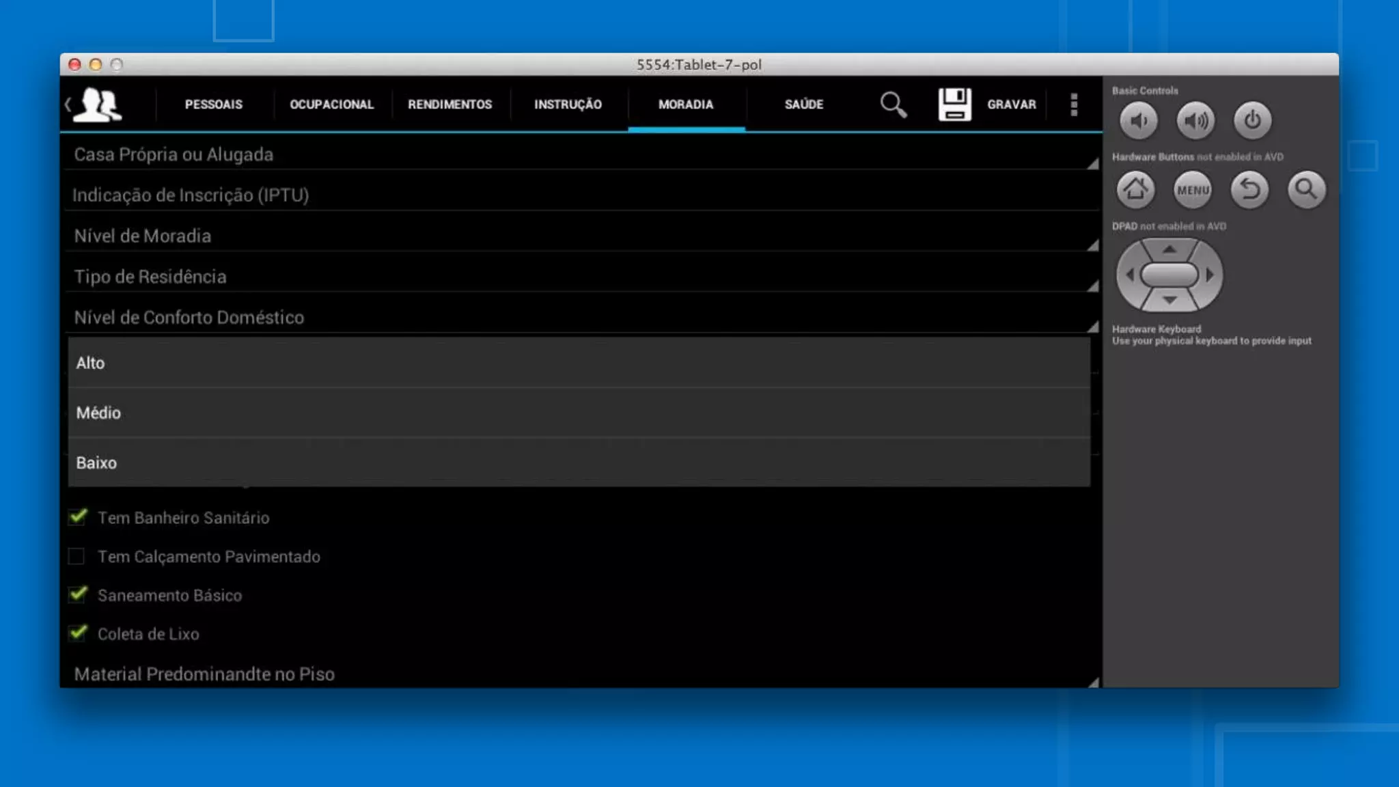
Task: Toggle the Coleta de Lixo checkbox
Action: click(78, 633)
